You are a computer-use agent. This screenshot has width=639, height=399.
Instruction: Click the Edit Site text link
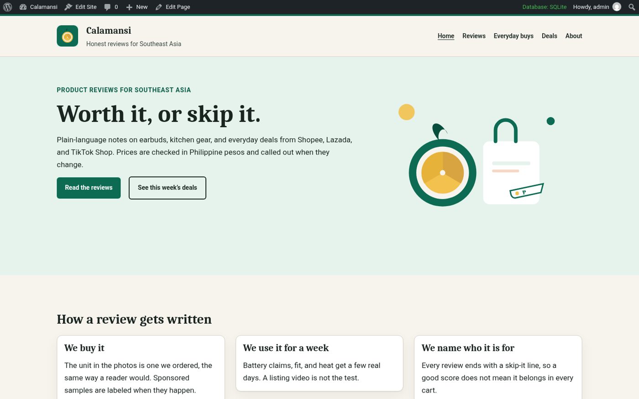[x=86, y=7]
